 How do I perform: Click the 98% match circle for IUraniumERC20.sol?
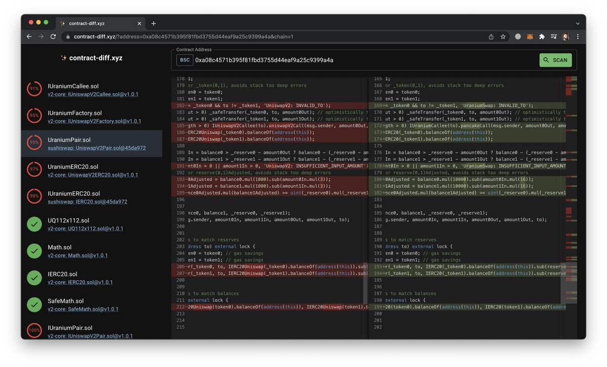34,196
